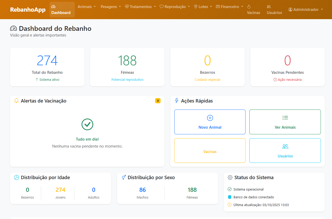Screen dimensions: 332x219
Task: Click the plus circle icon inside Novo Animal
Action: click(210, 118)
